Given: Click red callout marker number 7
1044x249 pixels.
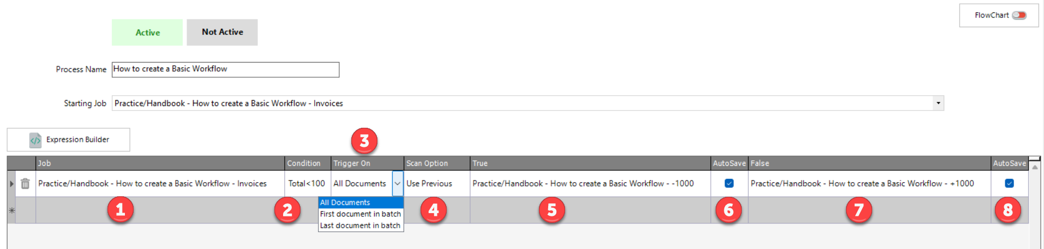Looking at the screenshot, I should [x=859, y=210].
